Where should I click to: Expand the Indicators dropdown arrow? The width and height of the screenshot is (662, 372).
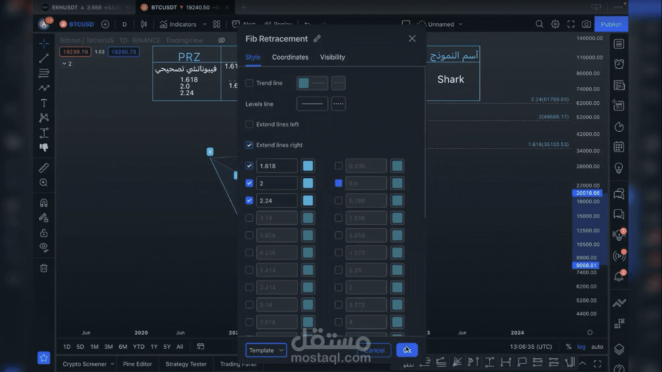coord(205,24)
